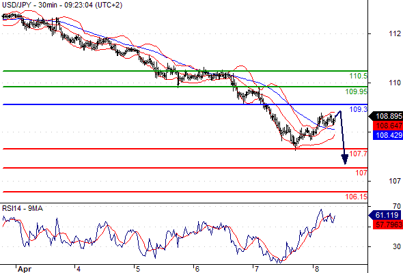
Task: Click the 4 date marker on time axis
Action: click(79, 269)
